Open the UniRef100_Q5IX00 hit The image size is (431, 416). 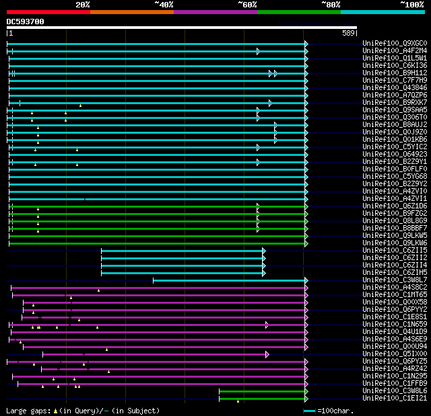[395, 354]
